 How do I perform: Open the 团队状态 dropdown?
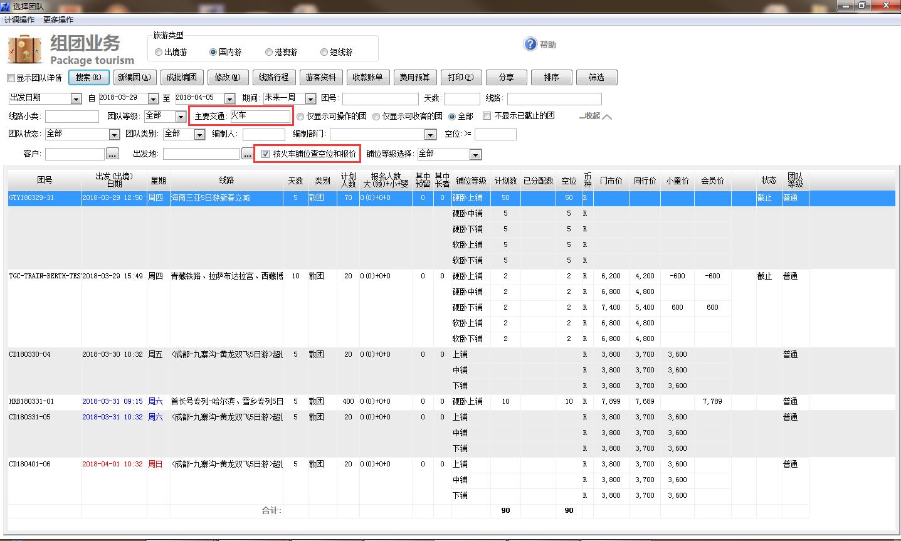click(x=114, y=135)
